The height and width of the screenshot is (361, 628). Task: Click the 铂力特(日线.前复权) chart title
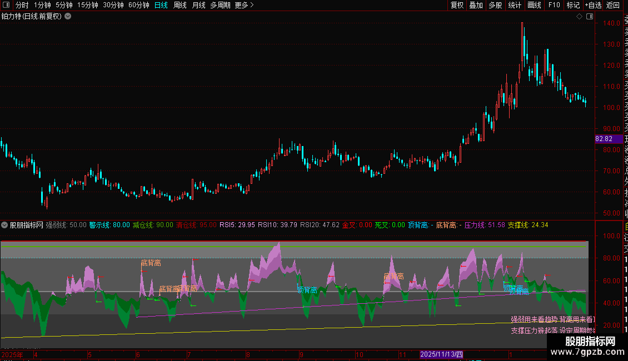tap(32, 16)
